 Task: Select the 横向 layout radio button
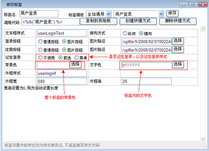141,33
